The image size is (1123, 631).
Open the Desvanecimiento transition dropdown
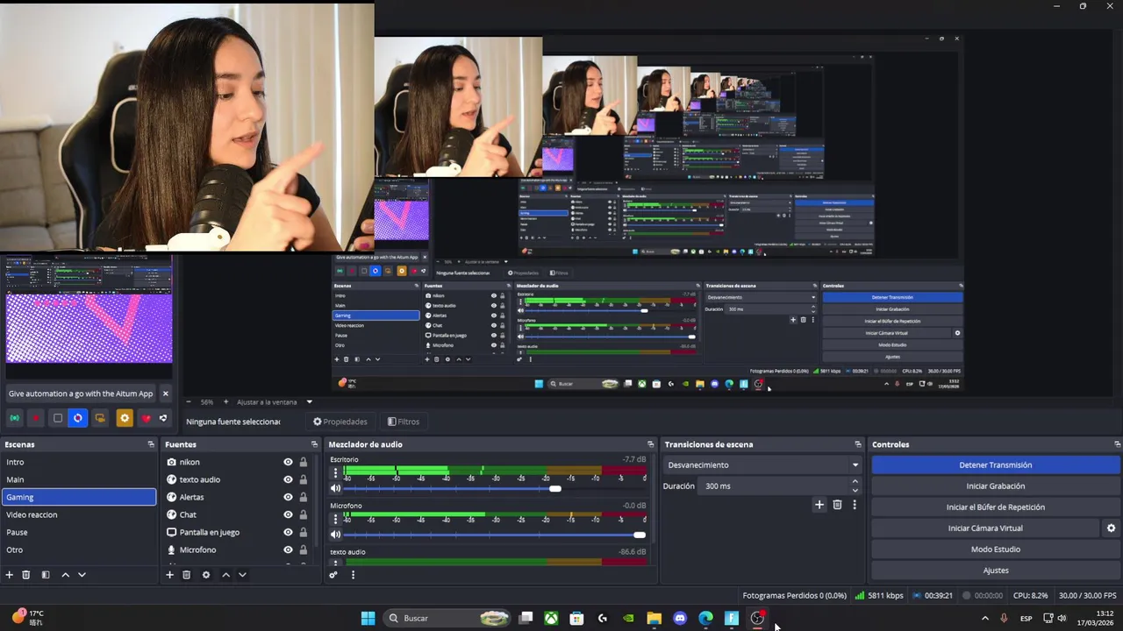click(x=762, y=465)
